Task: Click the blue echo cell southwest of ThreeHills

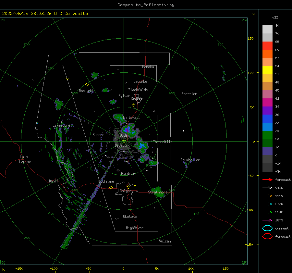Action: pyautogui.click(x=142, y=146)
